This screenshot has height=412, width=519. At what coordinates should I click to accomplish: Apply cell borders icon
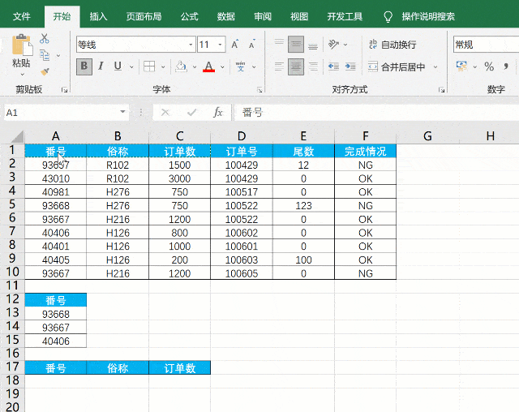[149, 67]
